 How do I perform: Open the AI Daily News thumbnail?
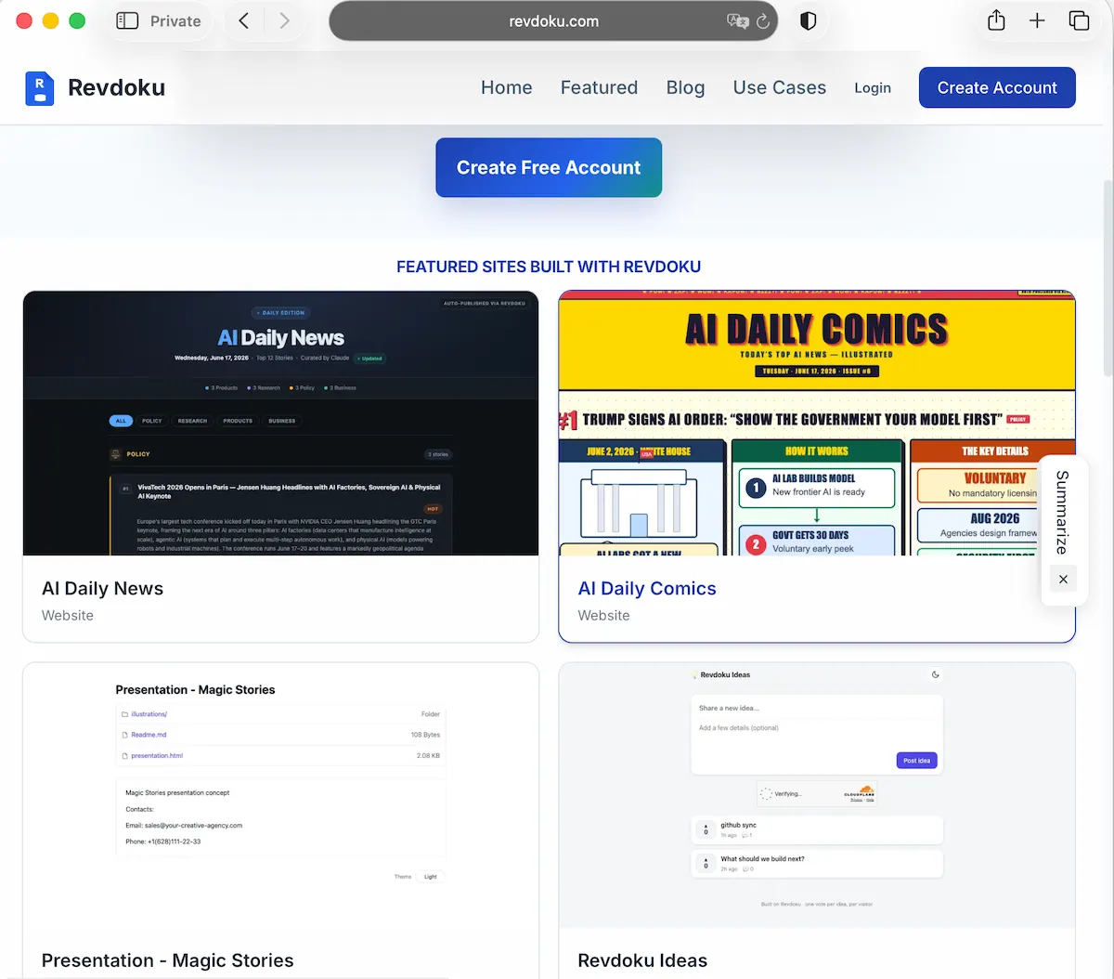pos(280,424)
